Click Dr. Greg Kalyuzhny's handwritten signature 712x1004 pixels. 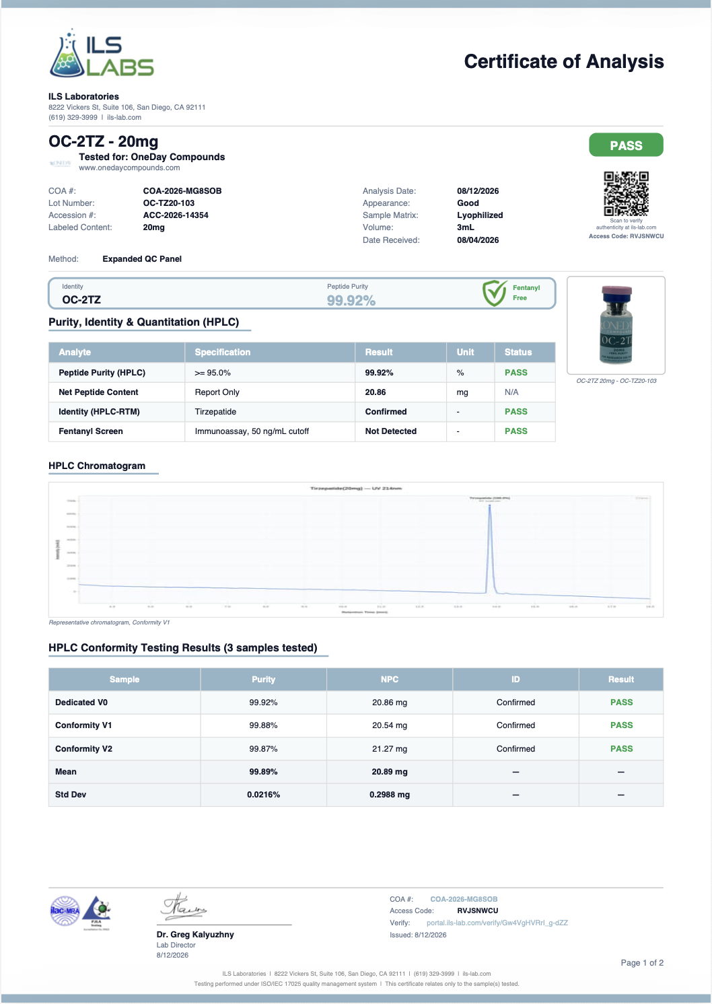(183, 906)
